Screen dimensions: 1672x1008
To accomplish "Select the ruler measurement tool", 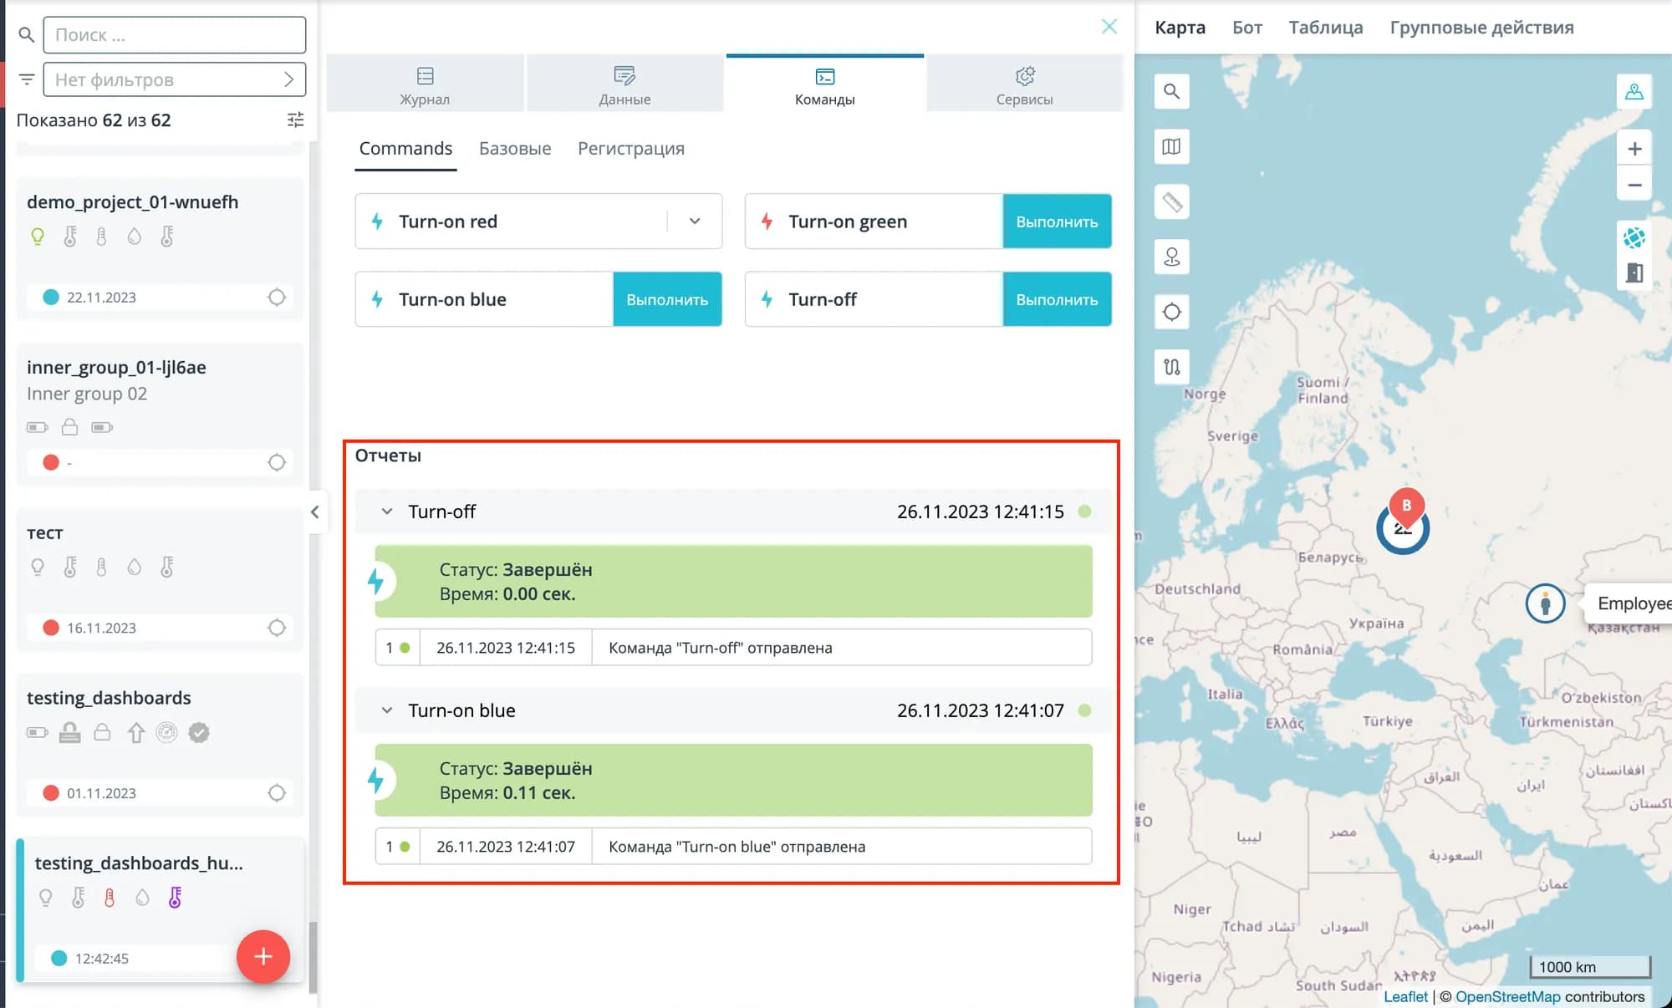I will coord(1171,202).
